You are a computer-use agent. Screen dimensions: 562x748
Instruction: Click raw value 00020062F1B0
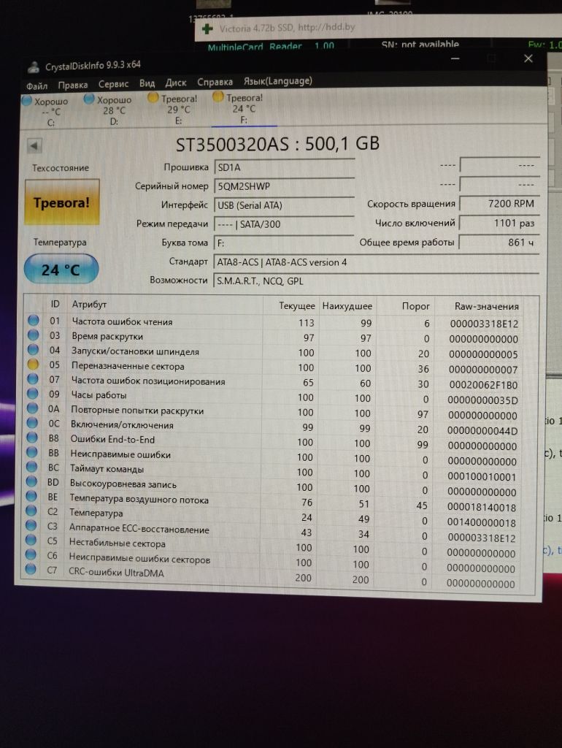click(x=483, y=384)
